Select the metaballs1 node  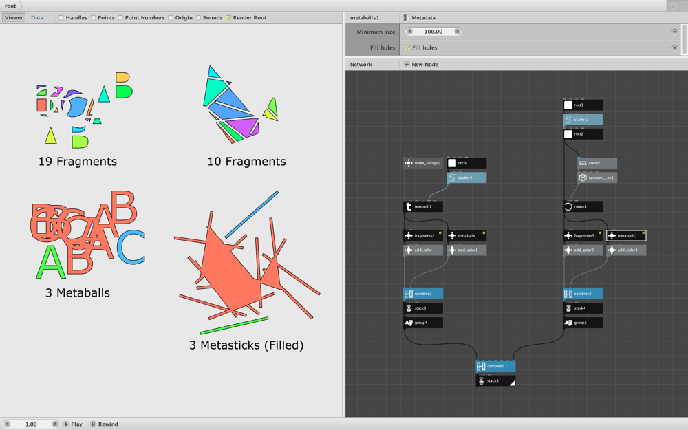[x=626, y=235]
